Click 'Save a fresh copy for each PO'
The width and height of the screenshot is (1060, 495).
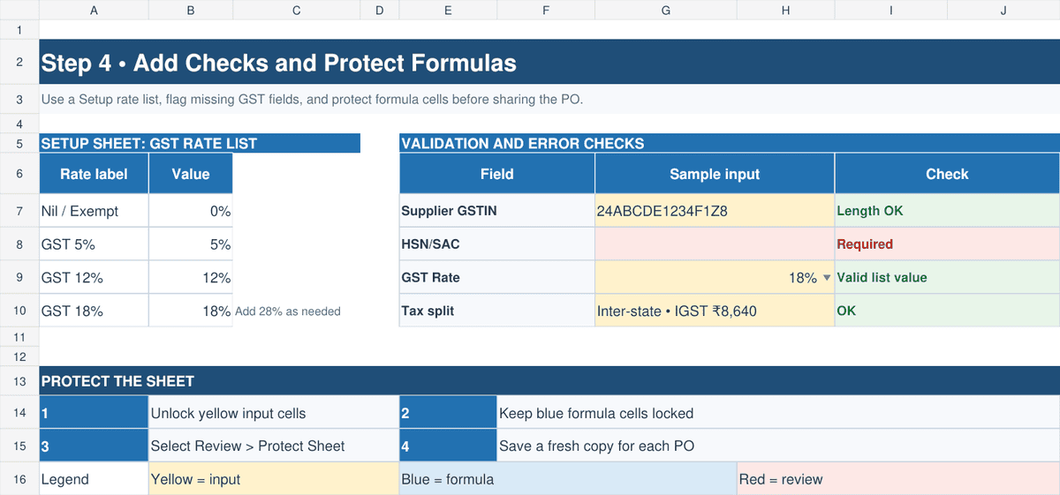click(778, 446)
